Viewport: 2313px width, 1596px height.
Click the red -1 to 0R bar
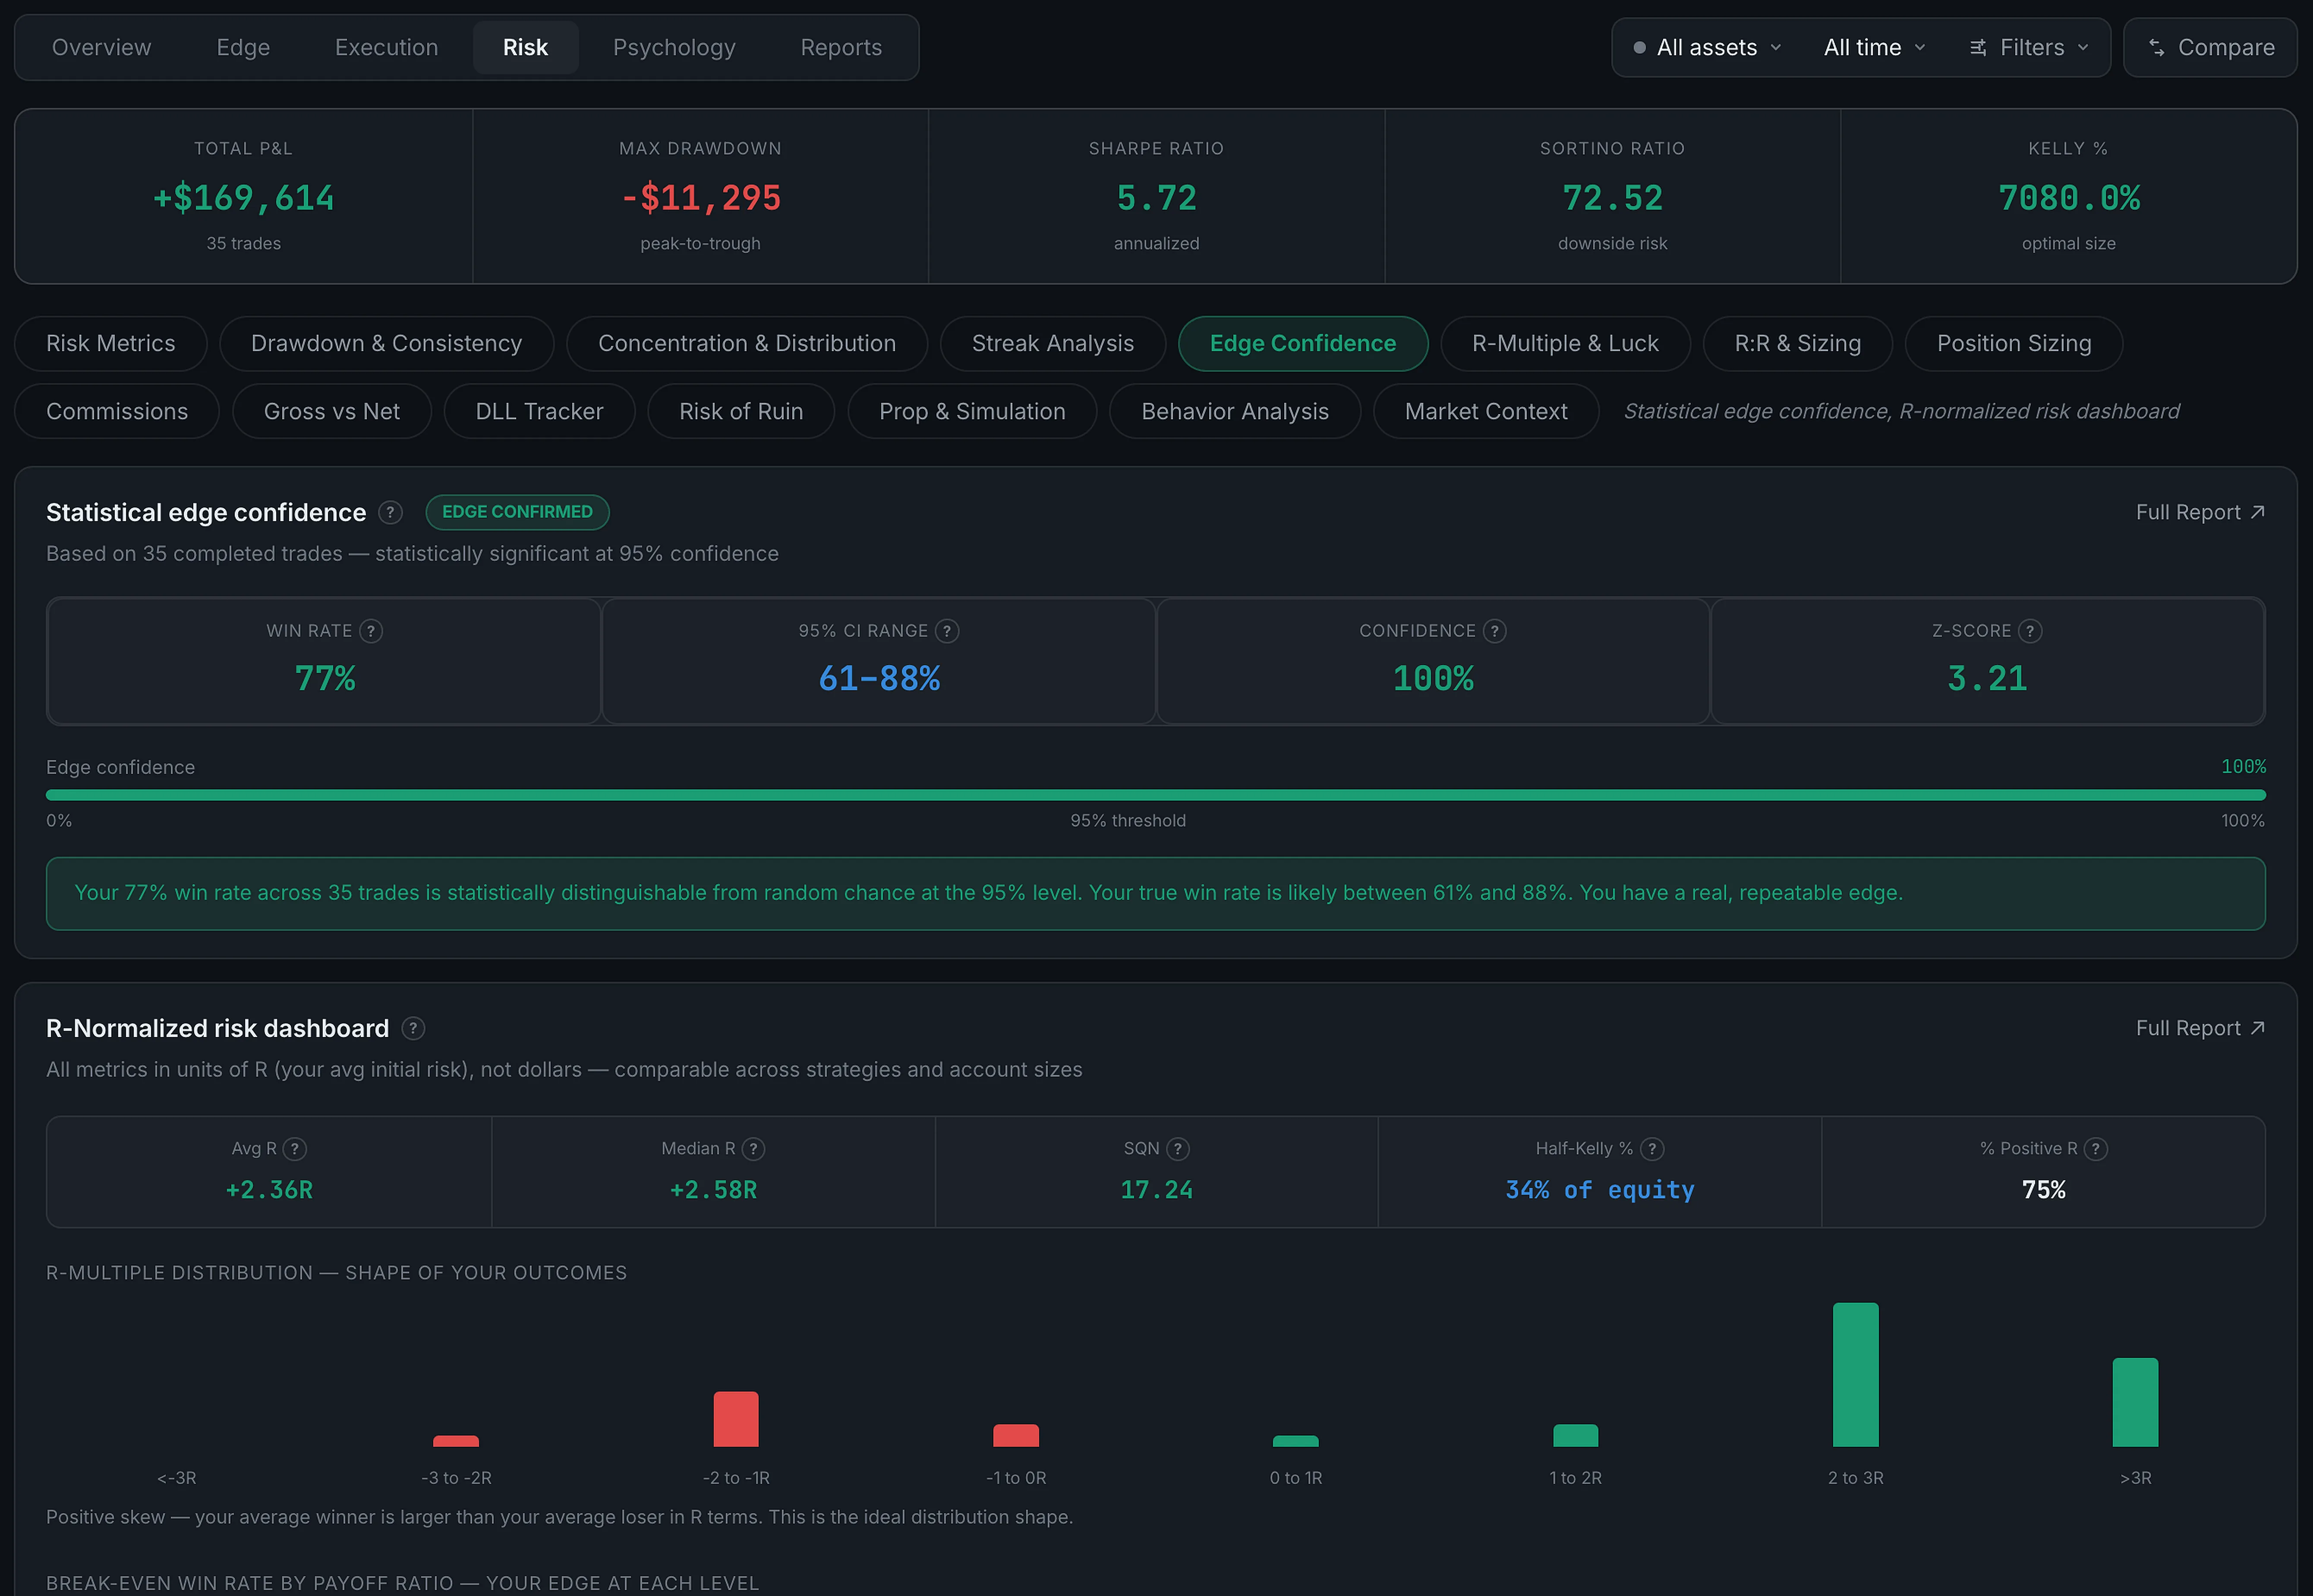[x=1015, y=1435]
